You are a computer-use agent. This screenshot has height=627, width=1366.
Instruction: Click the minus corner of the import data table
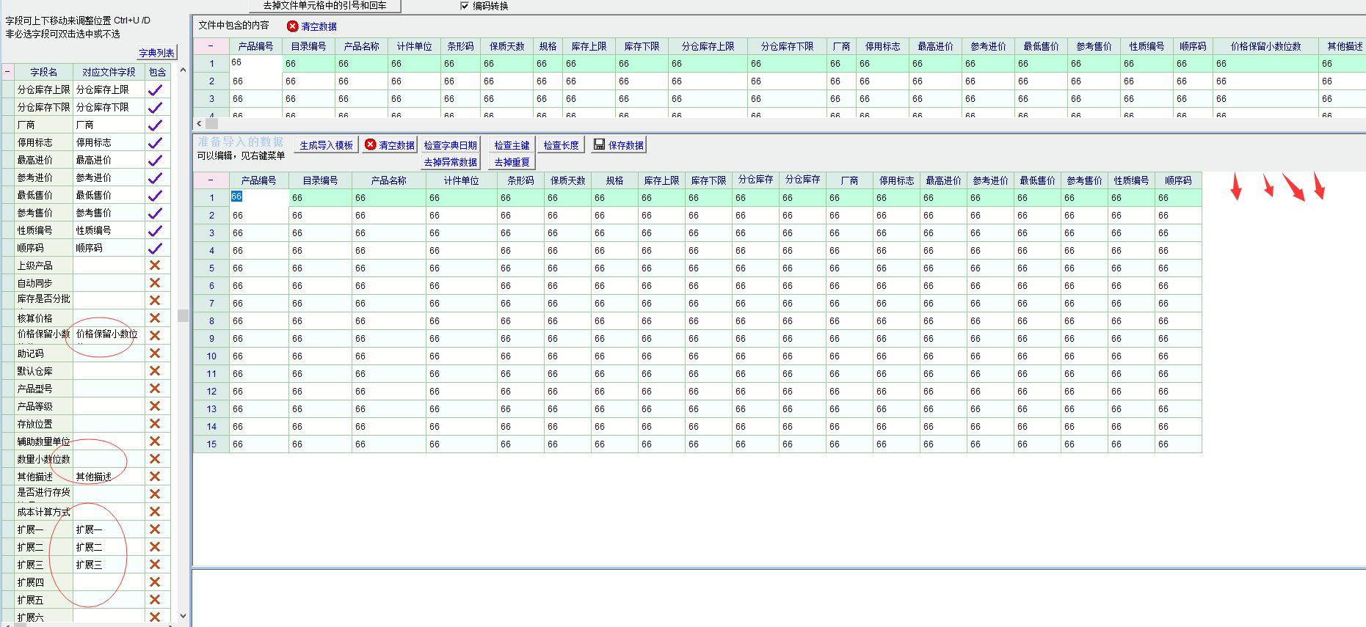pos(211,180)
